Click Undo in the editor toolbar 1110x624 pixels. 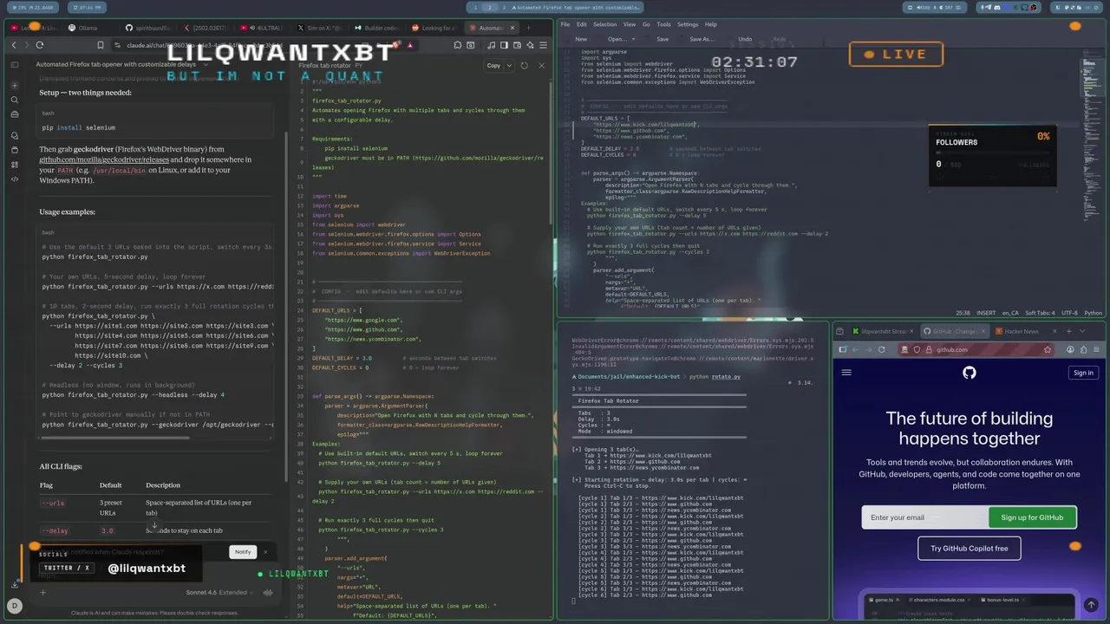pyautogui.click(x=745, y=39)
